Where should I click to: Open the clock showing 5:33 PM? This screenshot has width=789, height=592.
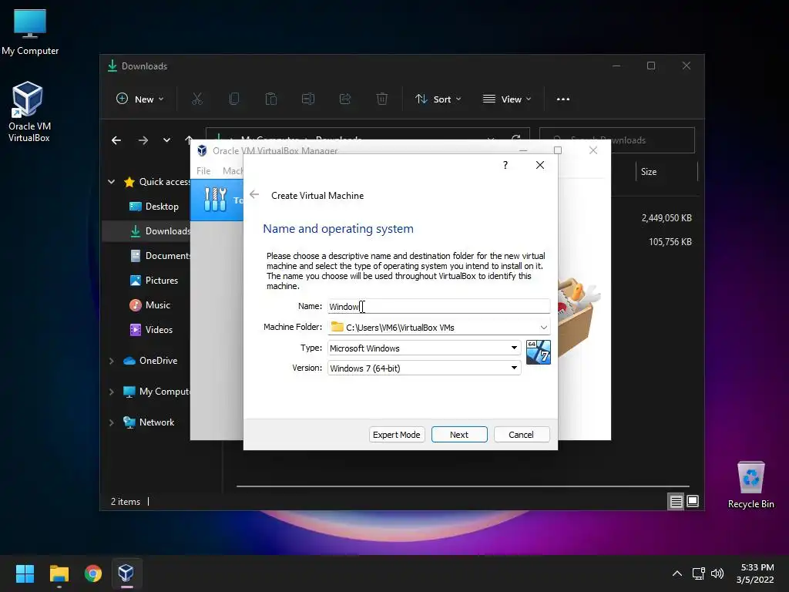(755, 573)
